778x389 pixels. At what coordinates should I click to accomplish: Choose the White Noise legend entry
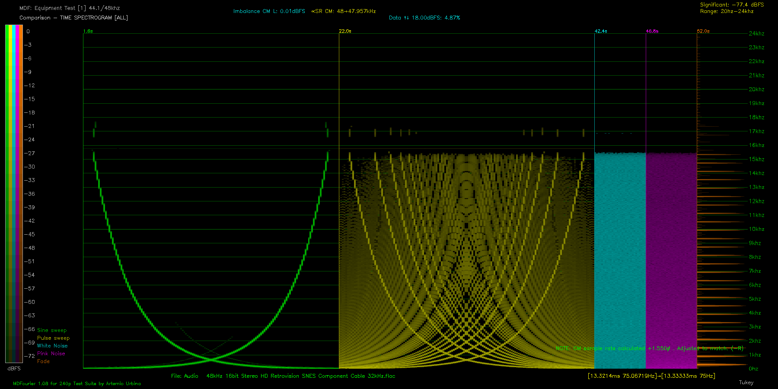click(52, 346)
